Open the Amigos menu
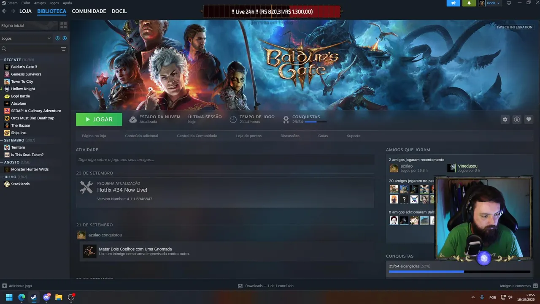Screen dimensions: 540x304 40,3
